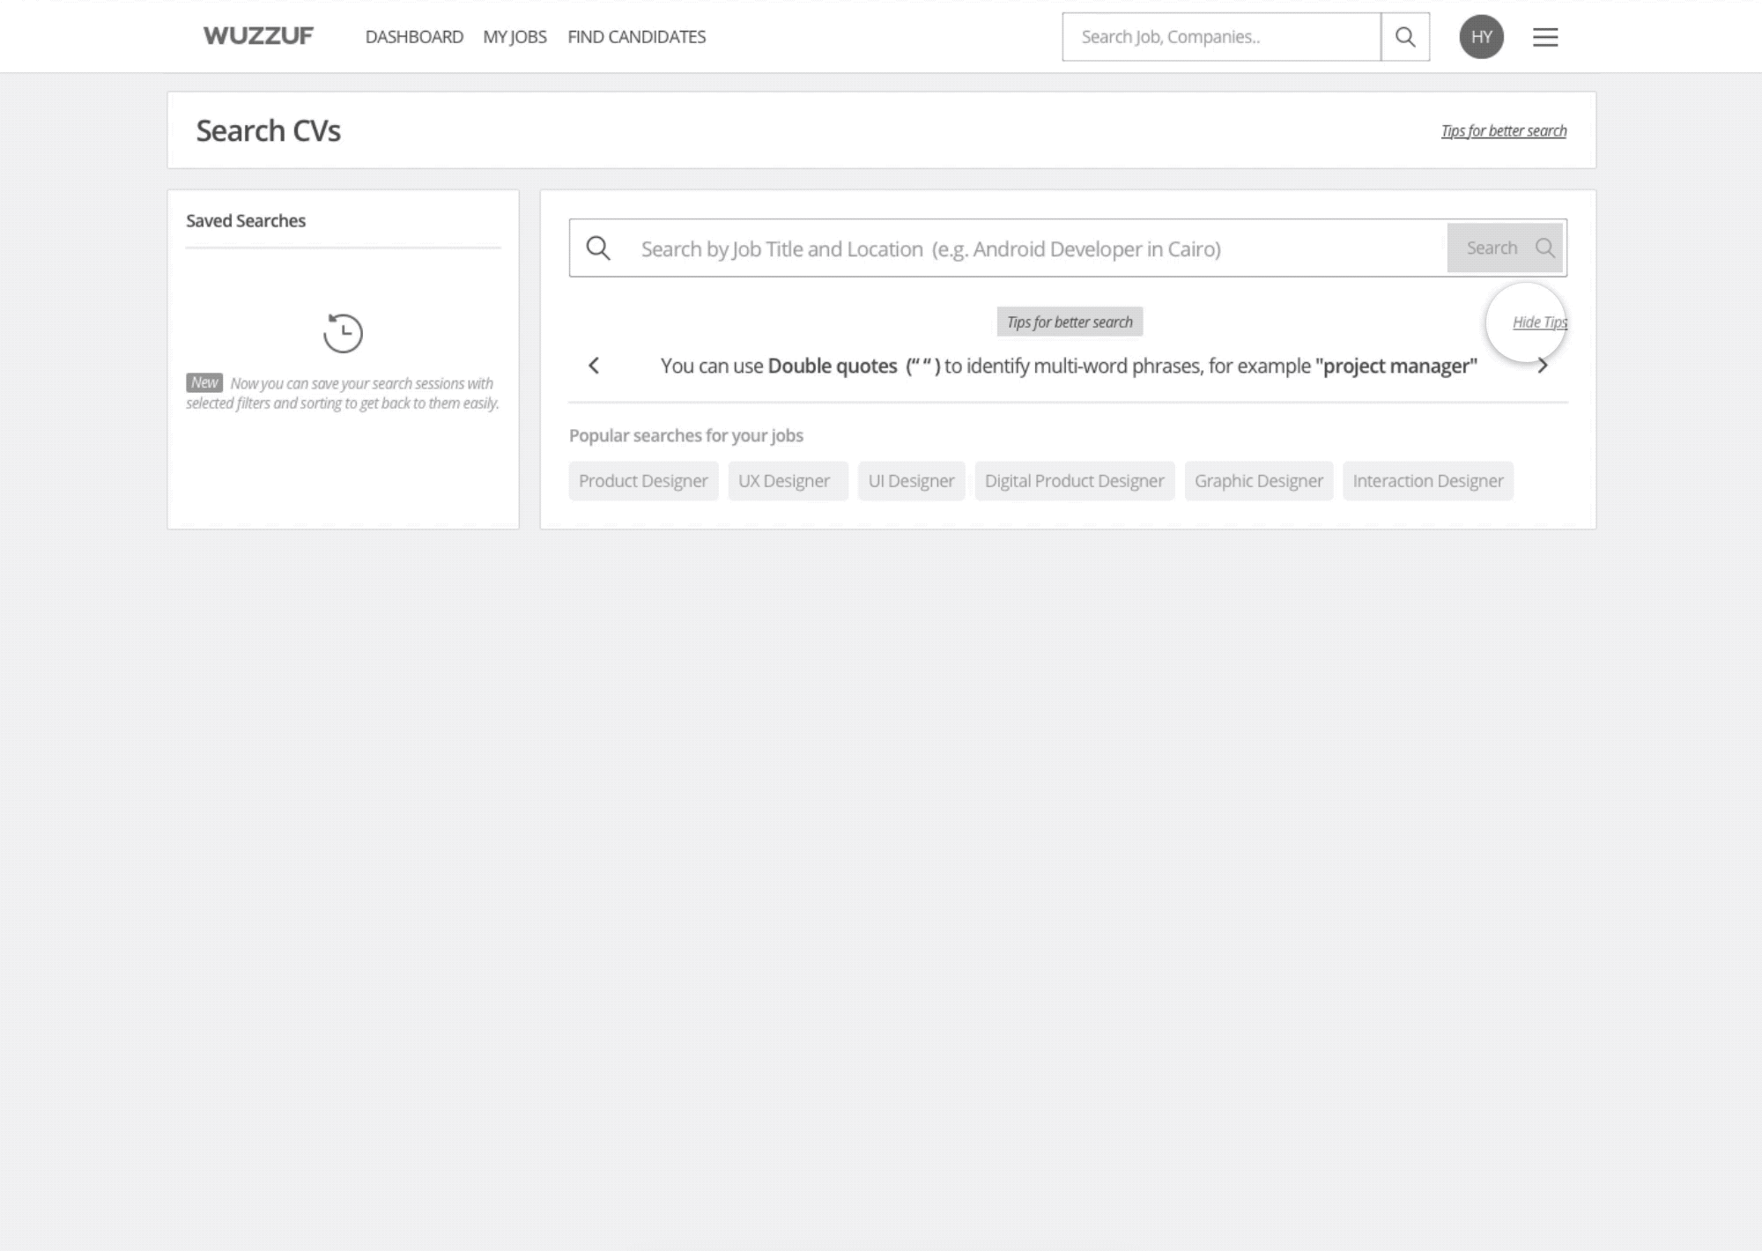Click the WUZZUF logo
Screen dimensions: 1762x1251
tap(258, 36)
